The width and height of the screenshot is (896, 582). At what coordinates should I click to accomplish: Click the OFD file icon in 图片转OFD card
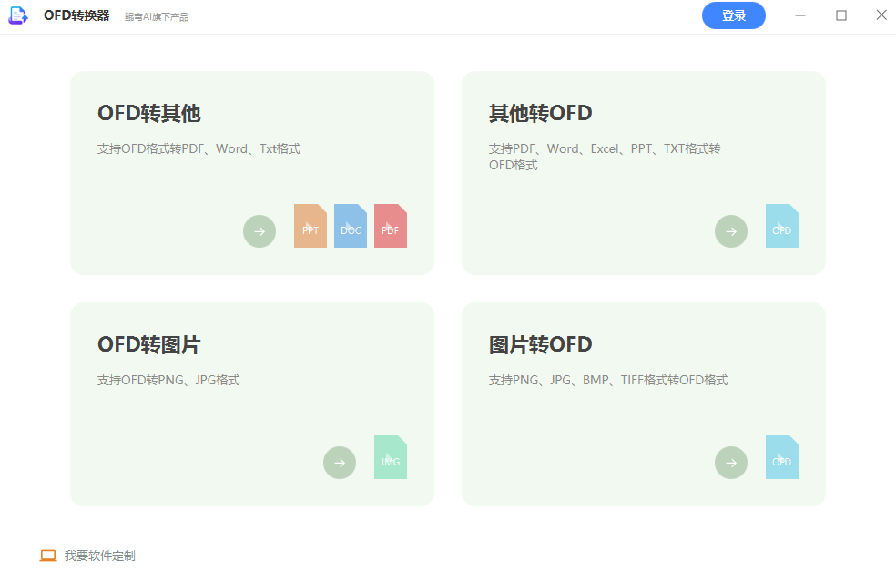[x=781, y=457]
